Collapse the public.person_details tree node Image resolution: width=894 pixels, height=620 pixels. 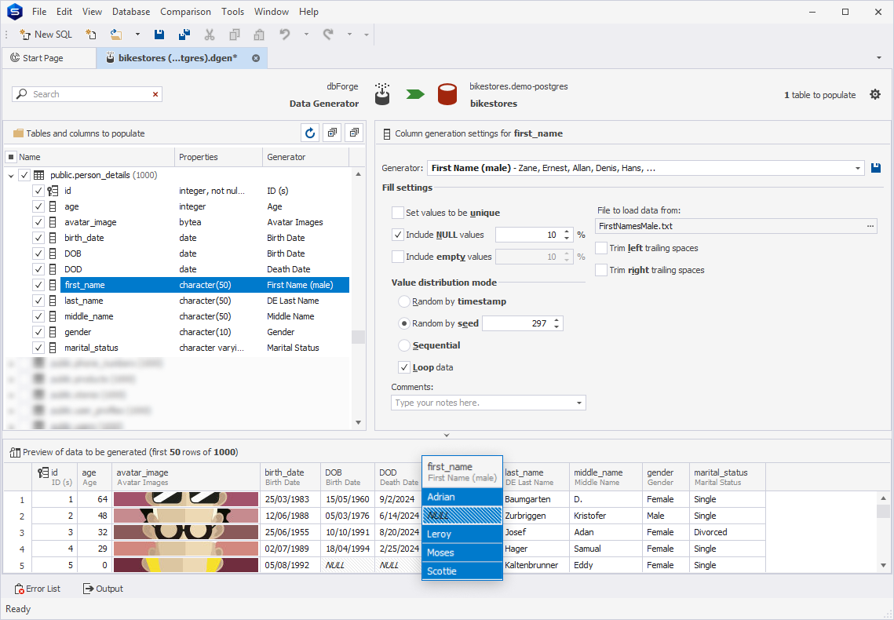(11, 176)
